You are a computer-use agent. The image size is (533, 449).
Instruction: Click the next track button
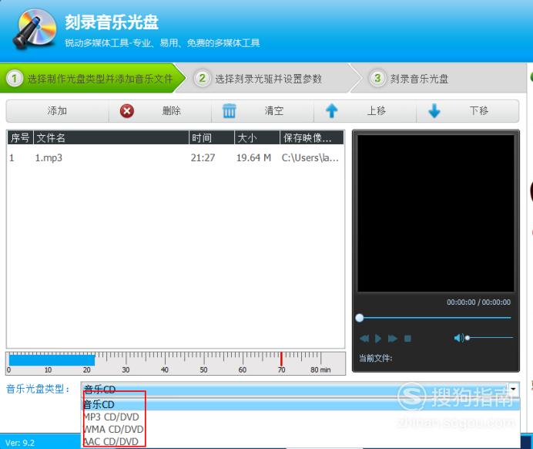pos(393,339)
